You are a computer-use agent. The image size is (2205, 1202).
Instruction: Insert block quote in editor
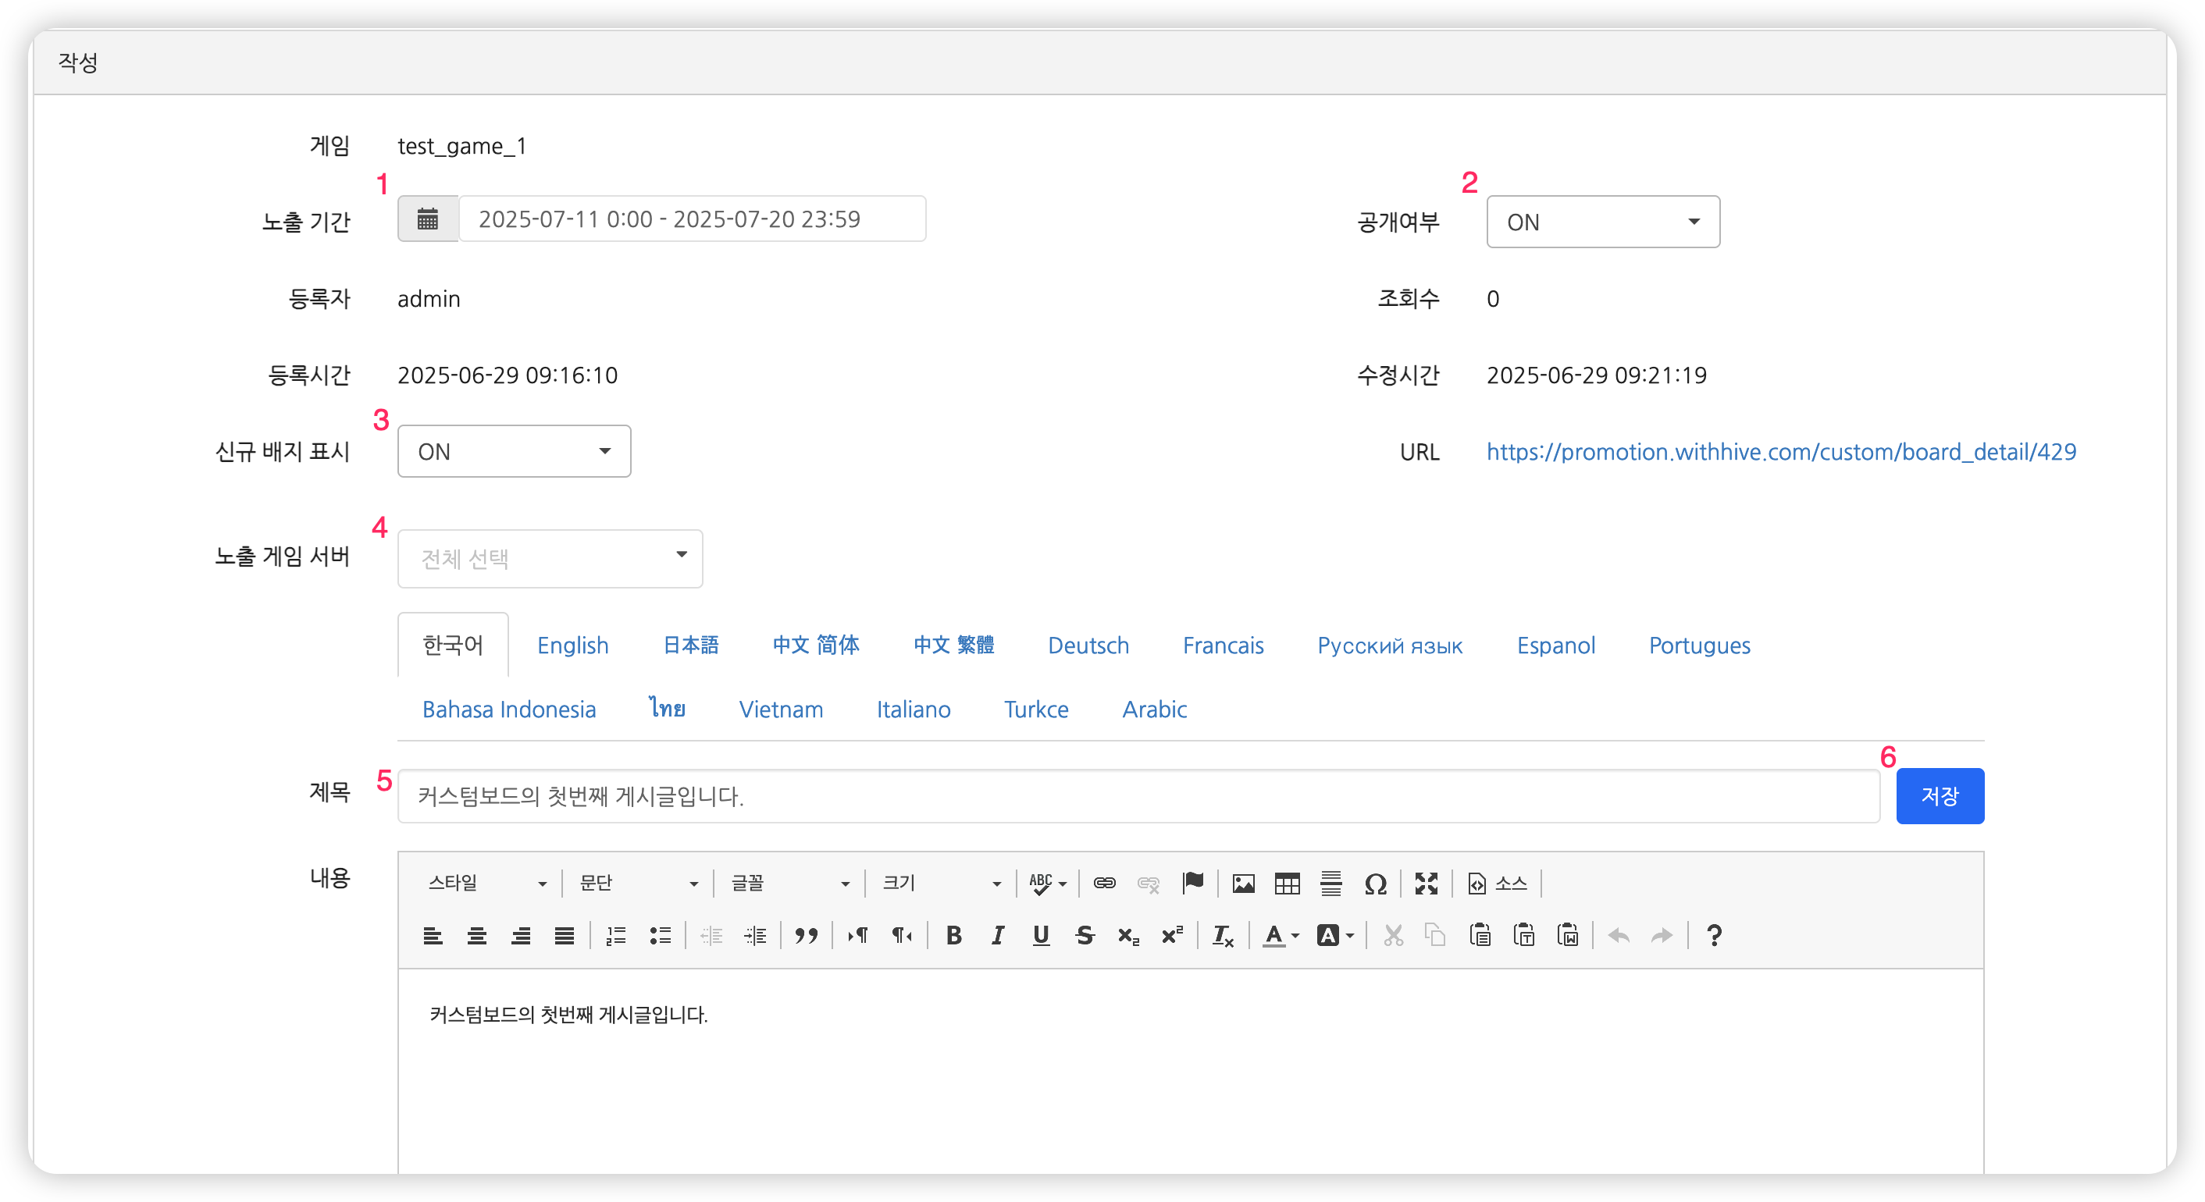[806, 935]
